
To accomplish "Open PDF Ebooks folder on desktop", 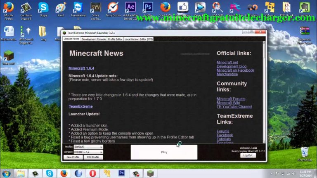I will click(x=287, y=9).
